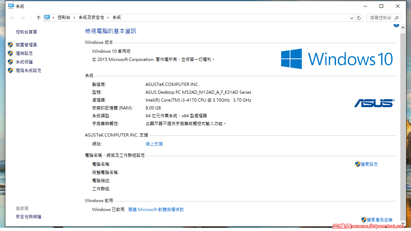Expand chevron after 控制台 breadcrumb
The width and height of the screenshot is (411, 231).
tap(75, 17)
